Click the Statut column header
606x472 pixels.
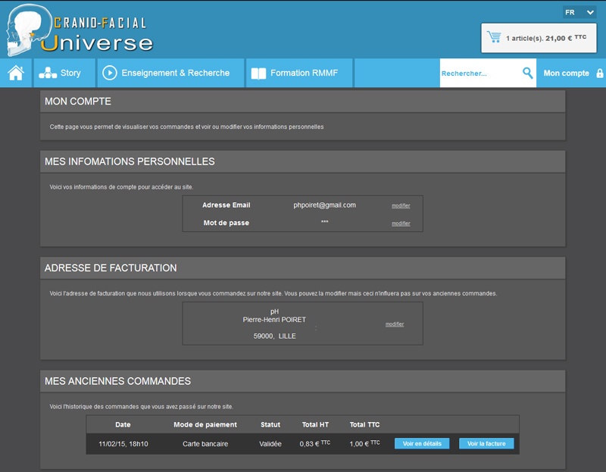[270, 424]
